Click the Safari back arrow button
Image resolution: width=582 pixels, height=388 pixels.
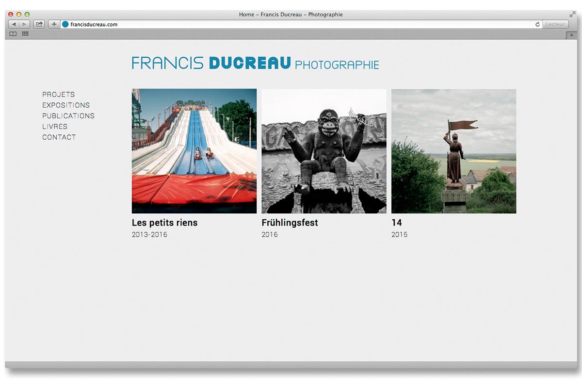(x=14, y=24)
